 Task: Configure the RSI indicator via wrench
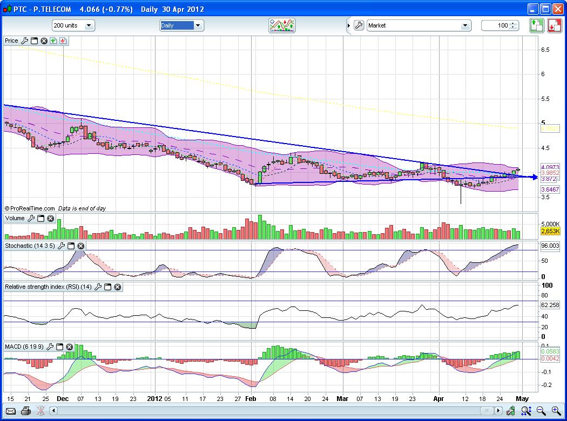(98, 287)
